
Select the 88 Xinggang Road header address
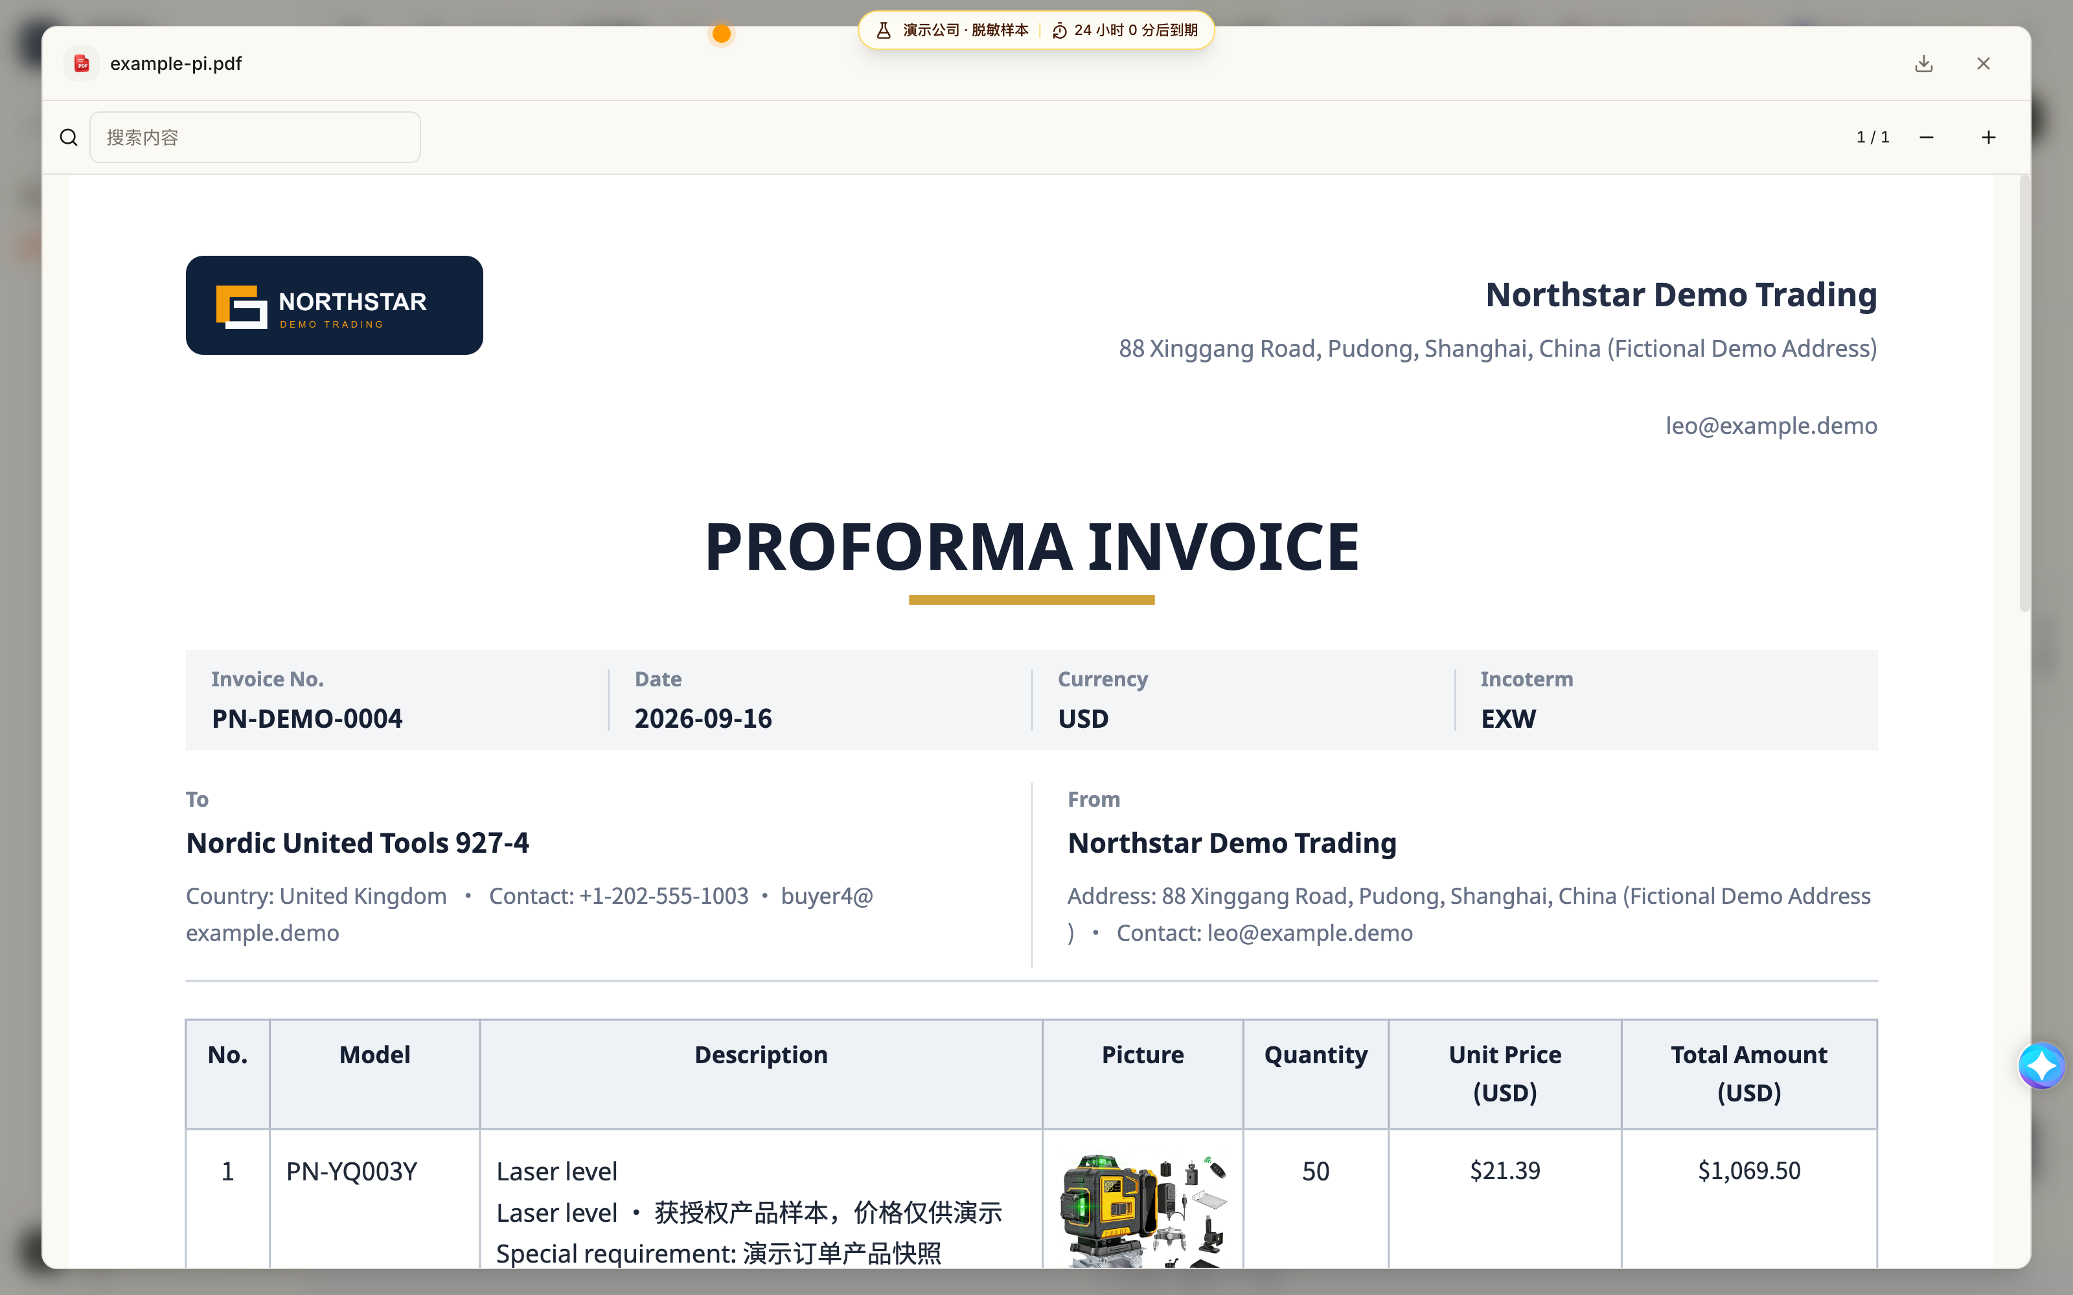[1497, 348]
